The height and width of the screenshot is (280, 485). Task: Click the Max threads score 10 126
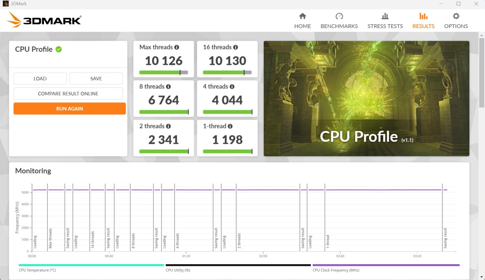pos(164,61)
